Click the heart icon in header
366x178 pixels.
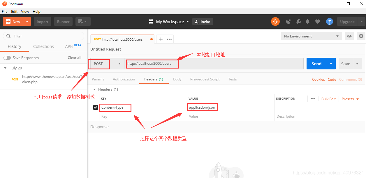[318, 21]
